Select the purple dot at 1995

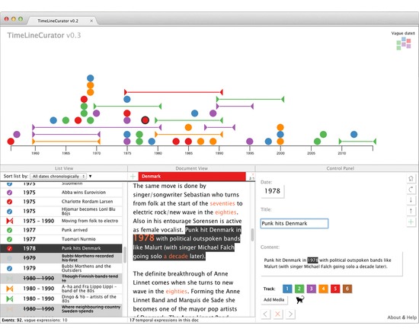pyautogui.click(x=250, y=142)
